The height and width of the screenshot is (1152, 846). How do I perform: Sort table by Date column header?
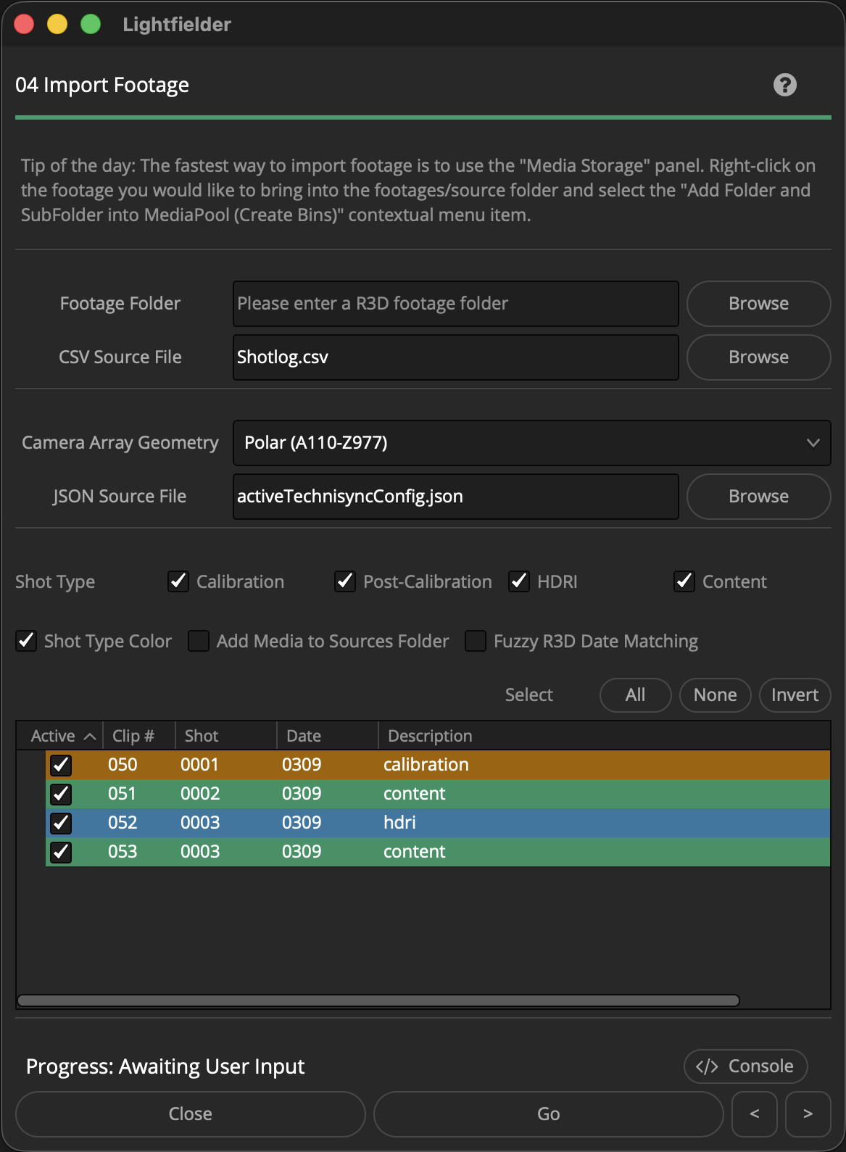pos(328,736)
